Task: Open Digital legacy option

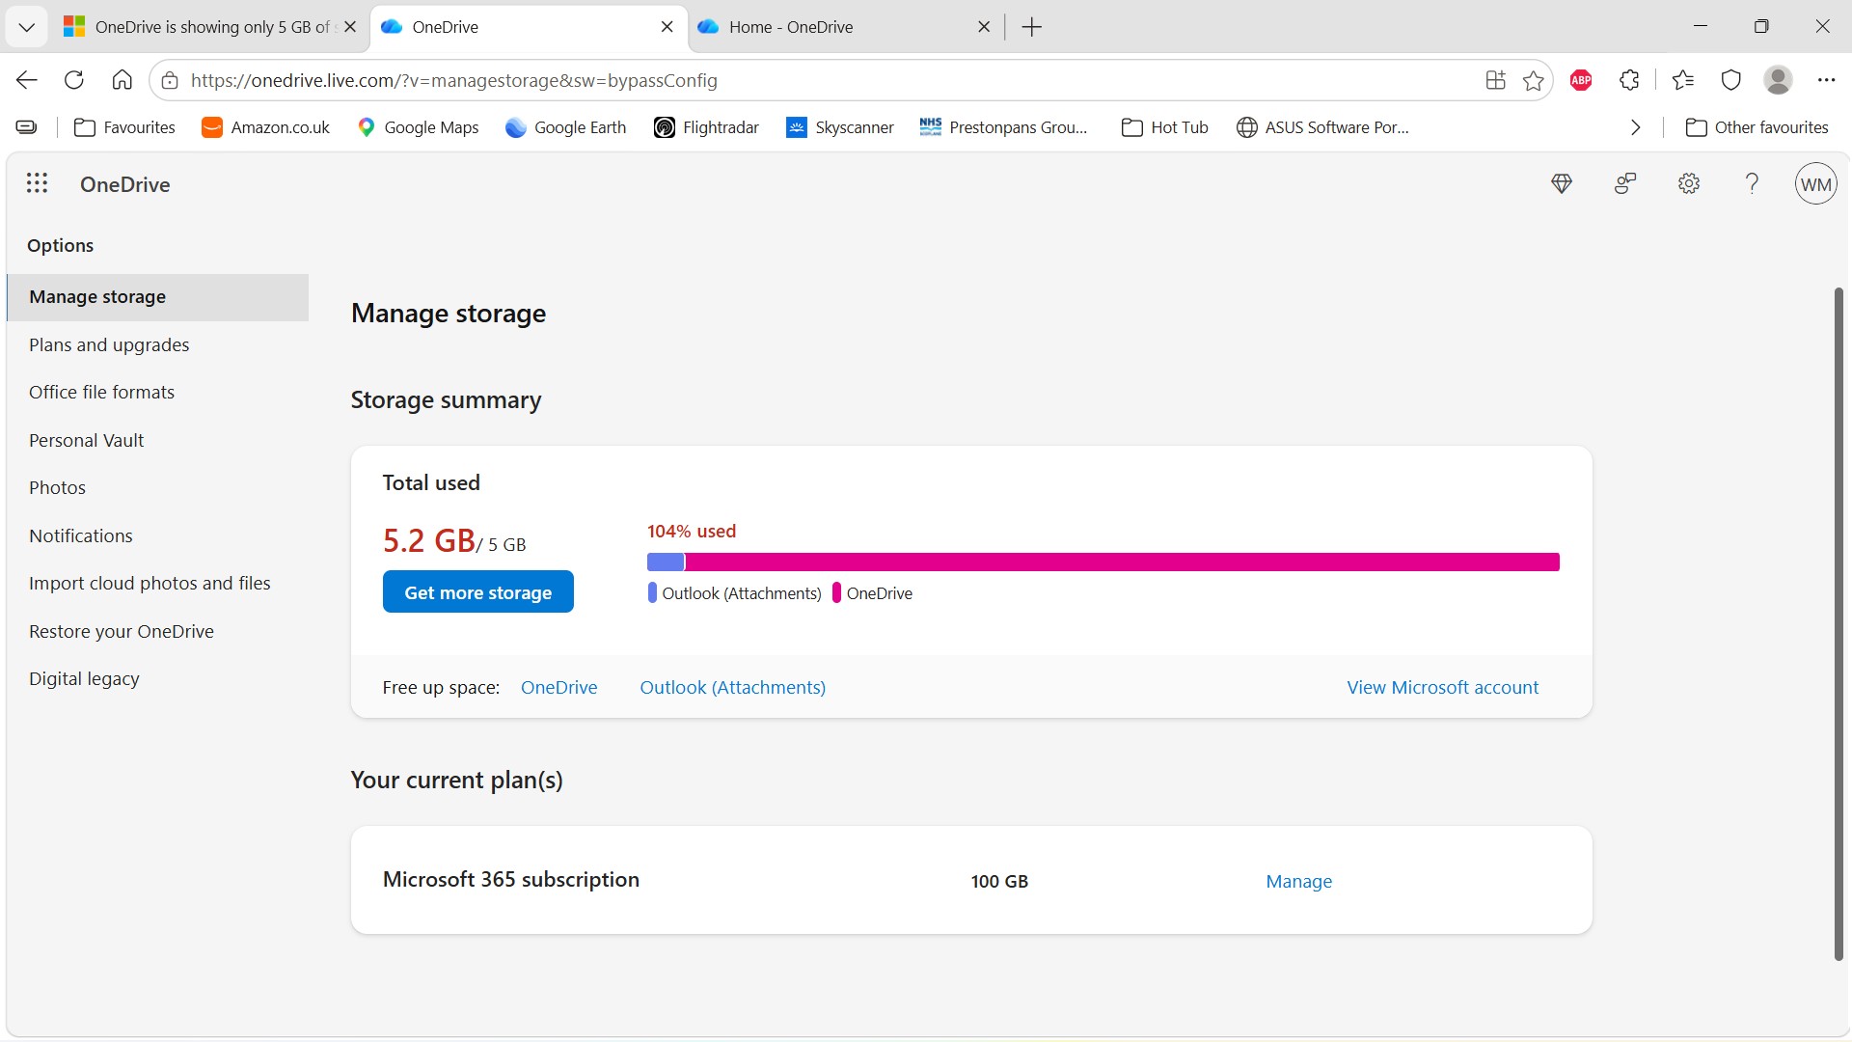Action: [x=84, y=678]
